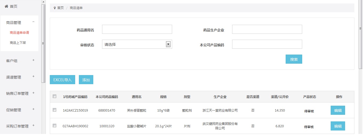Check the row for 芙朴感冒颗粒
The height and width of the screenshot is (135, 364).
(55, 110)
